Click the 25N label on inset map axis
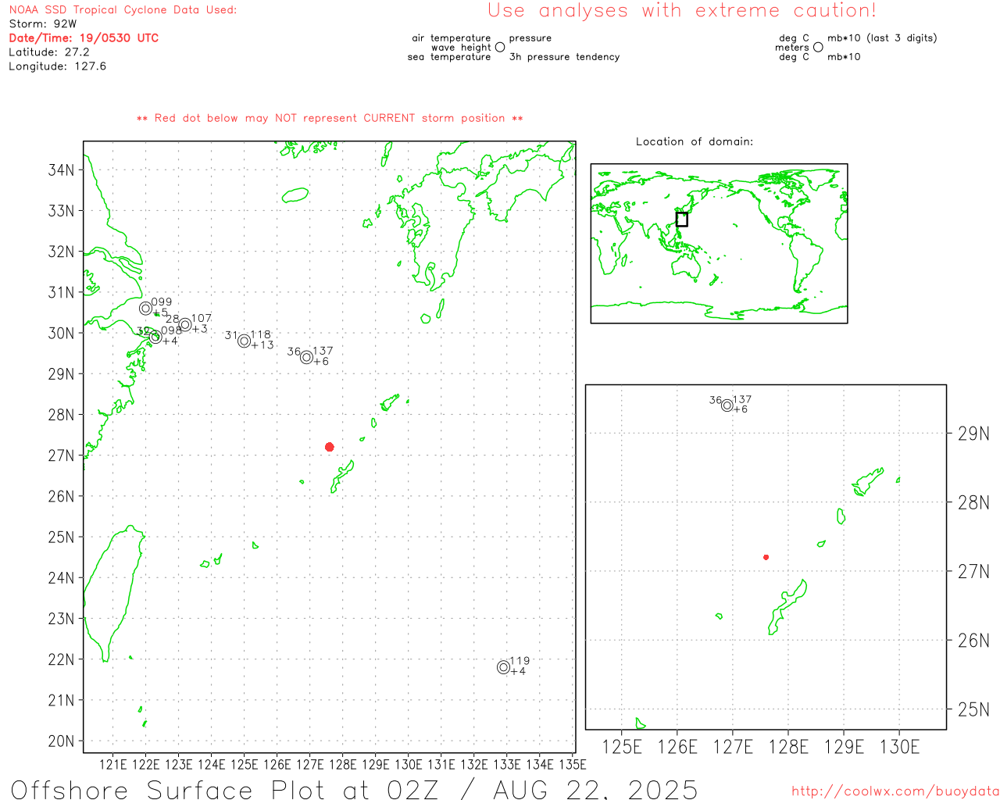The image size is (1000, 800). tap(973, 710)
